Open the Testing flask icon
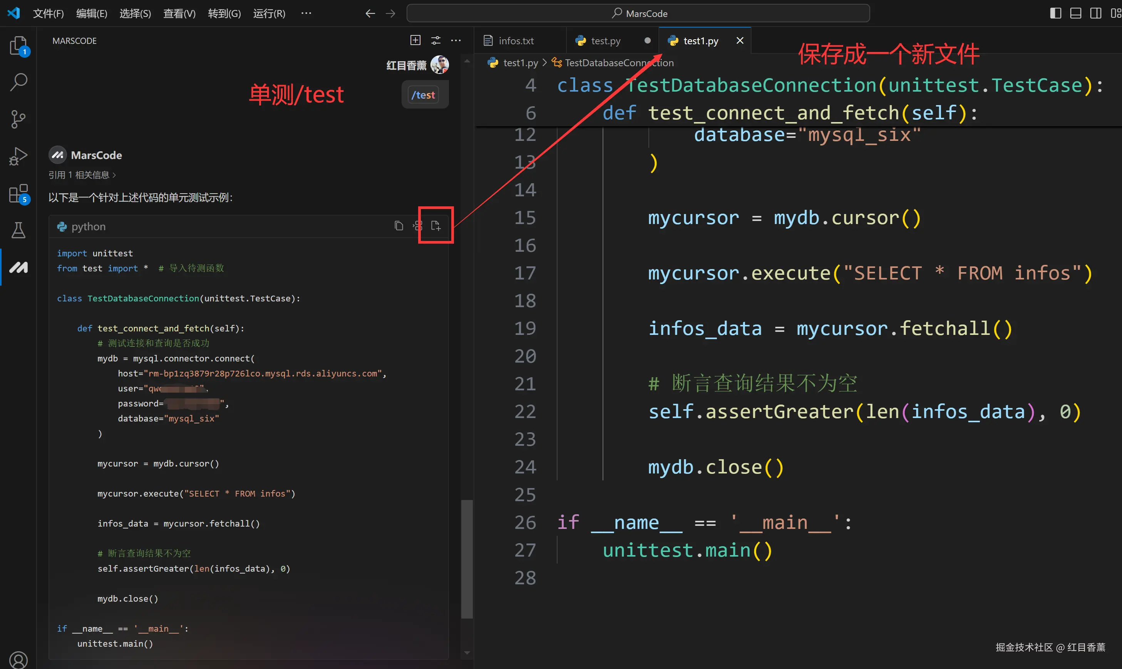The height and width of the screenshot is (669, 1122). click(18, 230)
